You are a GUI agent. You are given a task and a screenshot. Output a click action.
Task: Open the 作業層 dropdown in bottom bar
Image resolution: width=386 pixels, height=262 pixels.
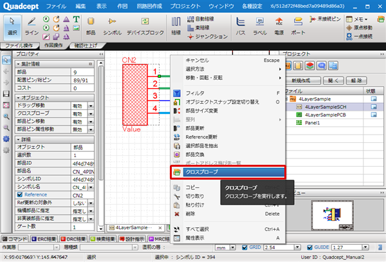click(x=57, y=247)
